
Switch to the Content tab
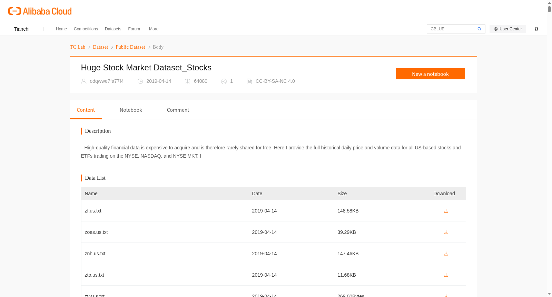(86, 110)
